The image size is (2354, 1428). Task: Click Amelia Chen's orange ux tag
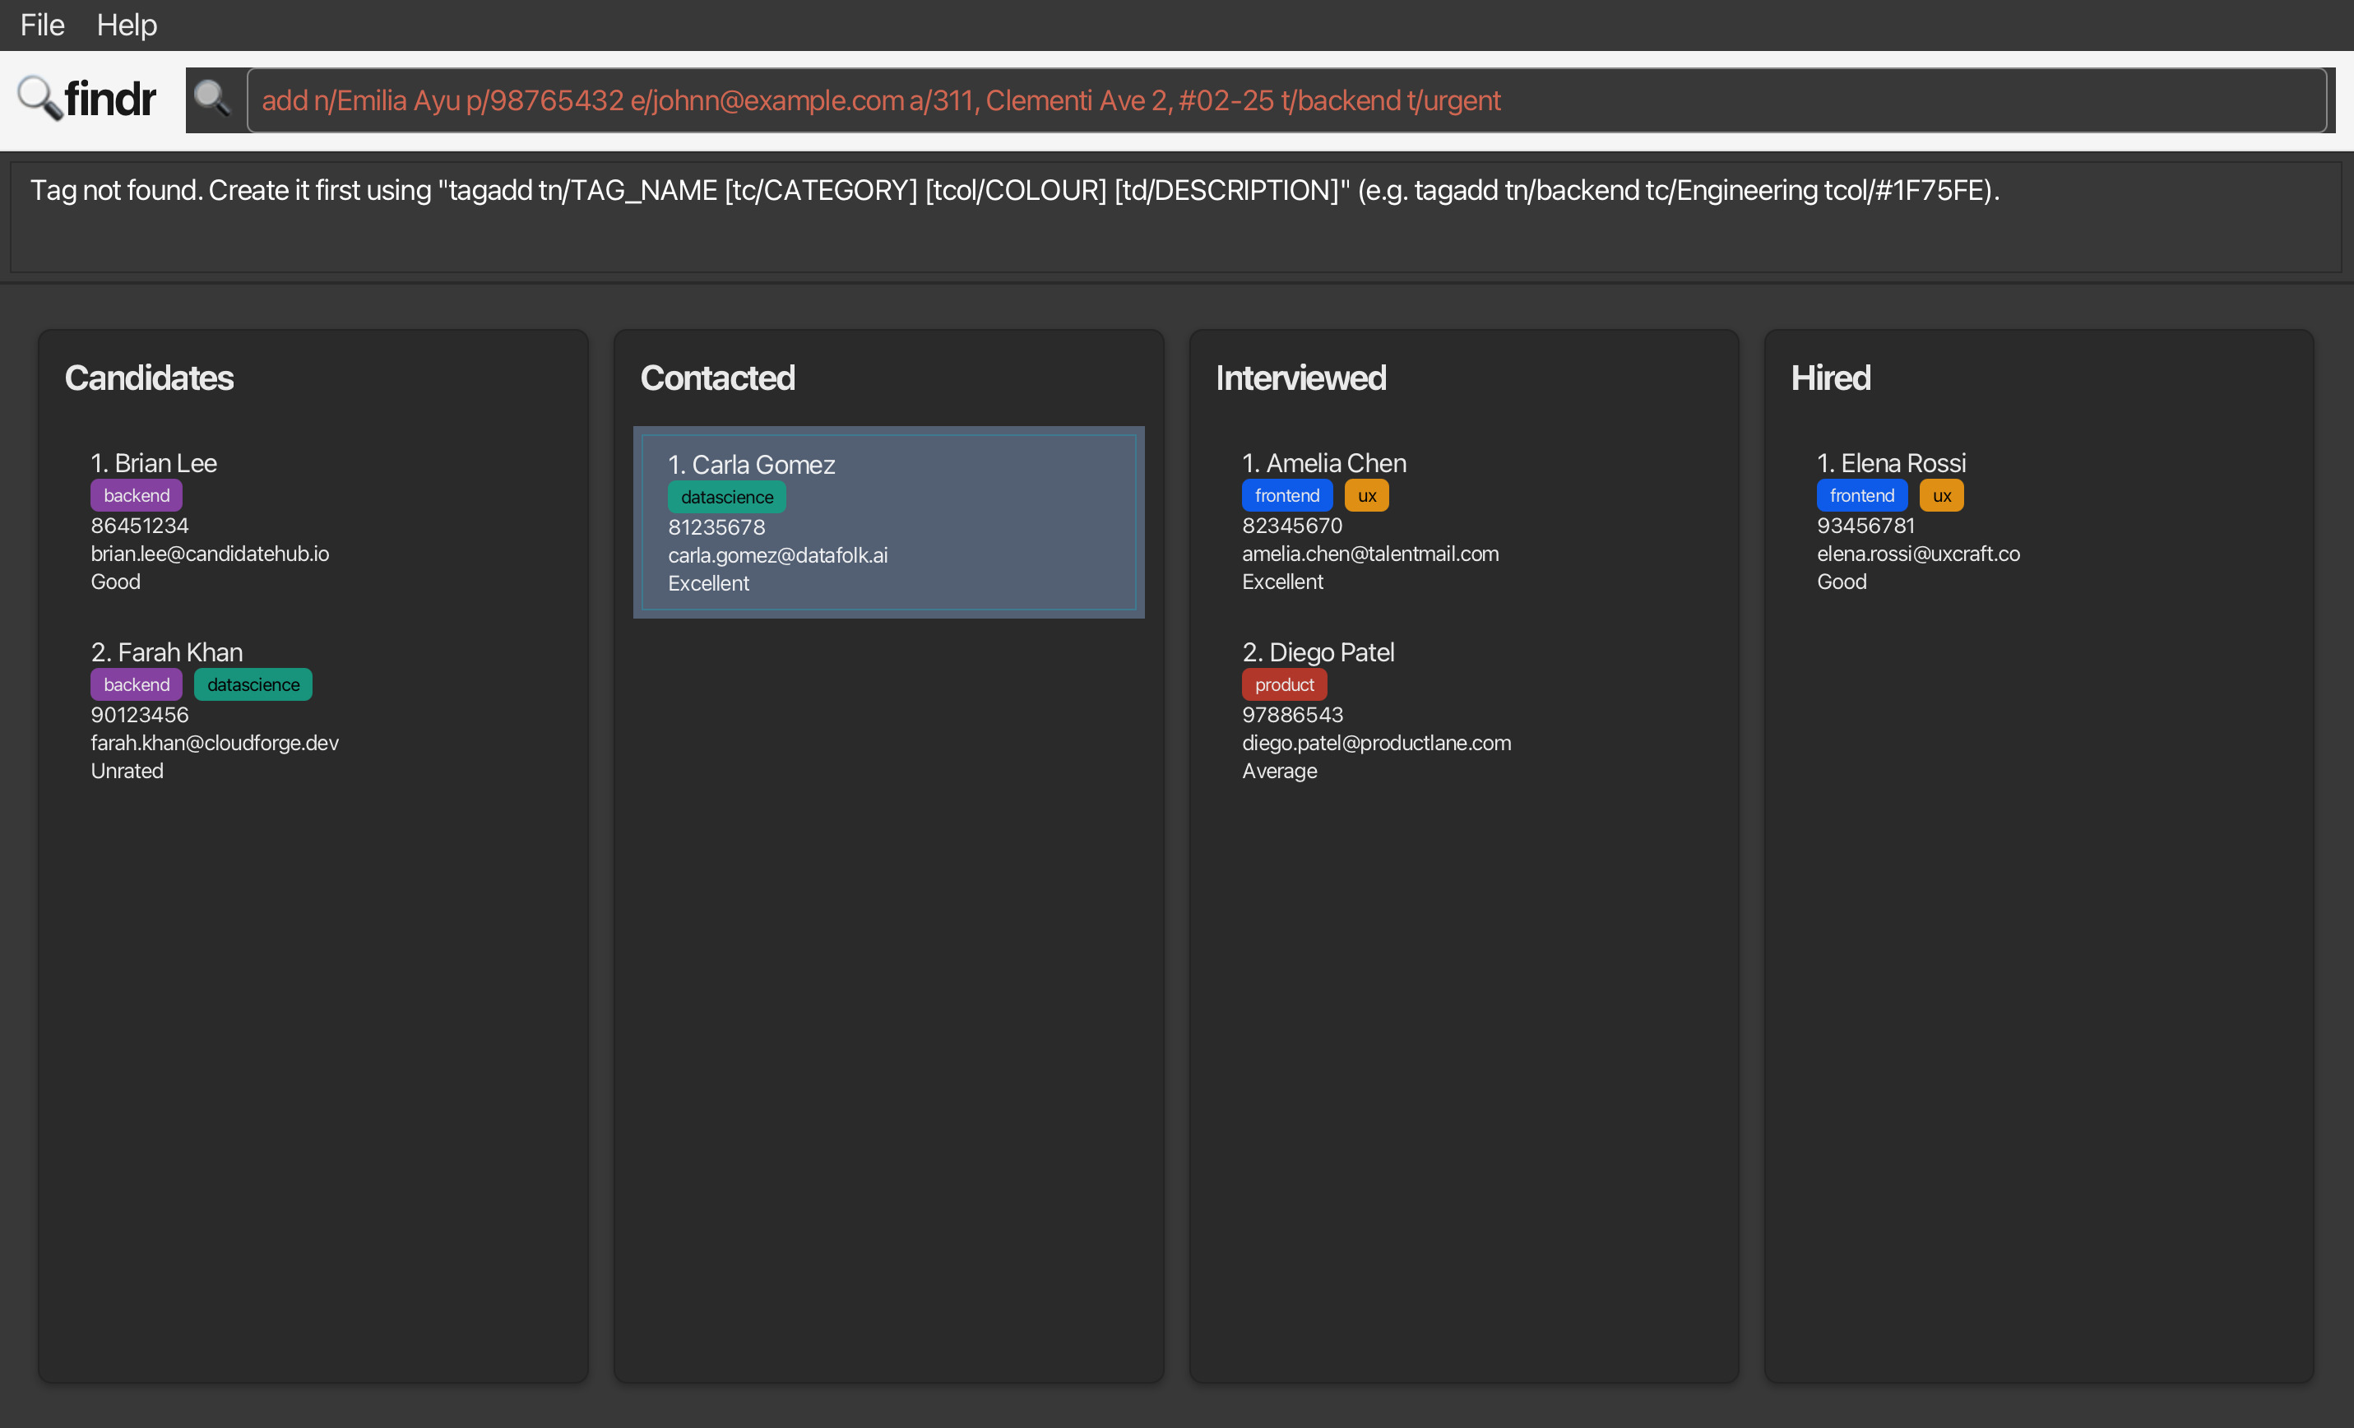click(x=1366, y=496)
